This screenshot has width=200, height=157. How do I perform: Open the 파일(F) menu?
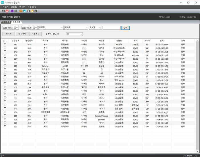[5, 7]
